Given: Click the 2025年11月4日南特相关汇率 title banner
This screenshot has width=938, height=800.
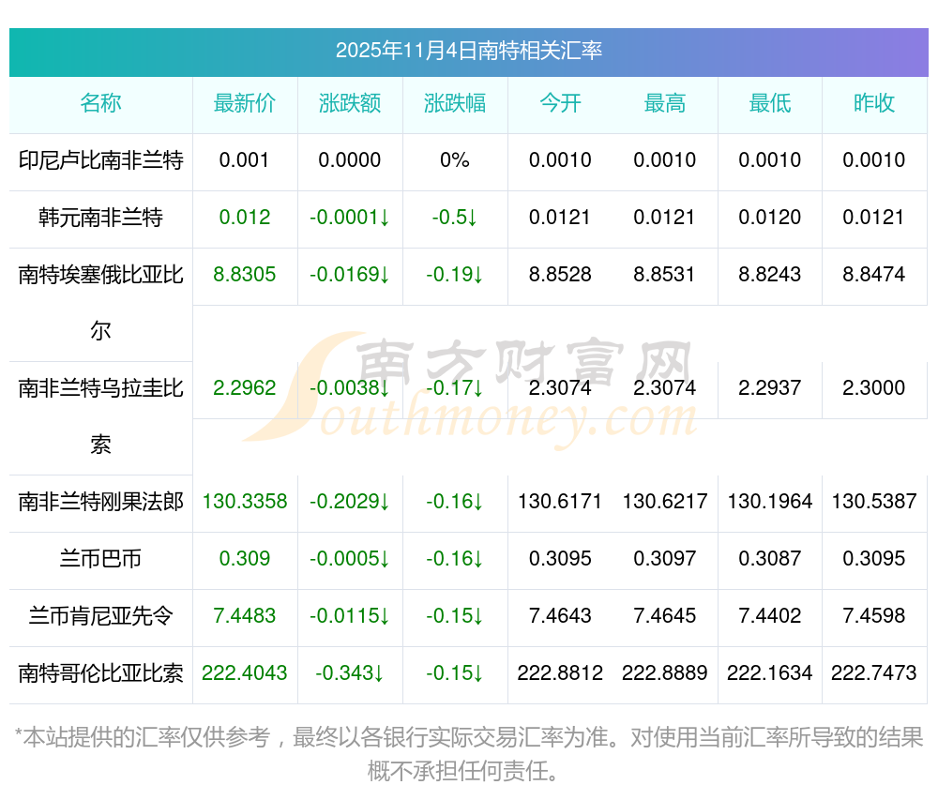Looking at the screenshot, I should coord(468,51).
